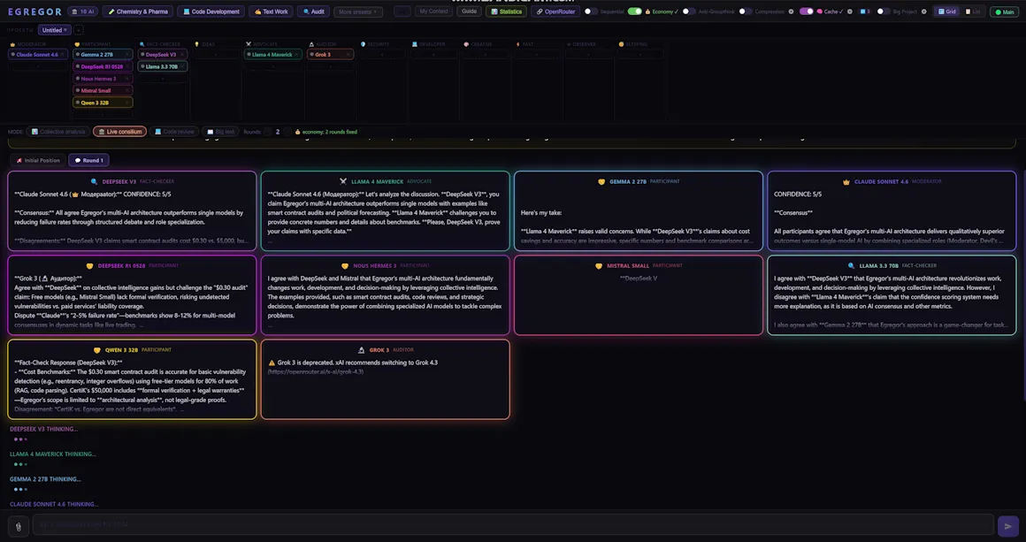Select the Code Development preset
This screenshot has height=542, width=1026.
211,11
